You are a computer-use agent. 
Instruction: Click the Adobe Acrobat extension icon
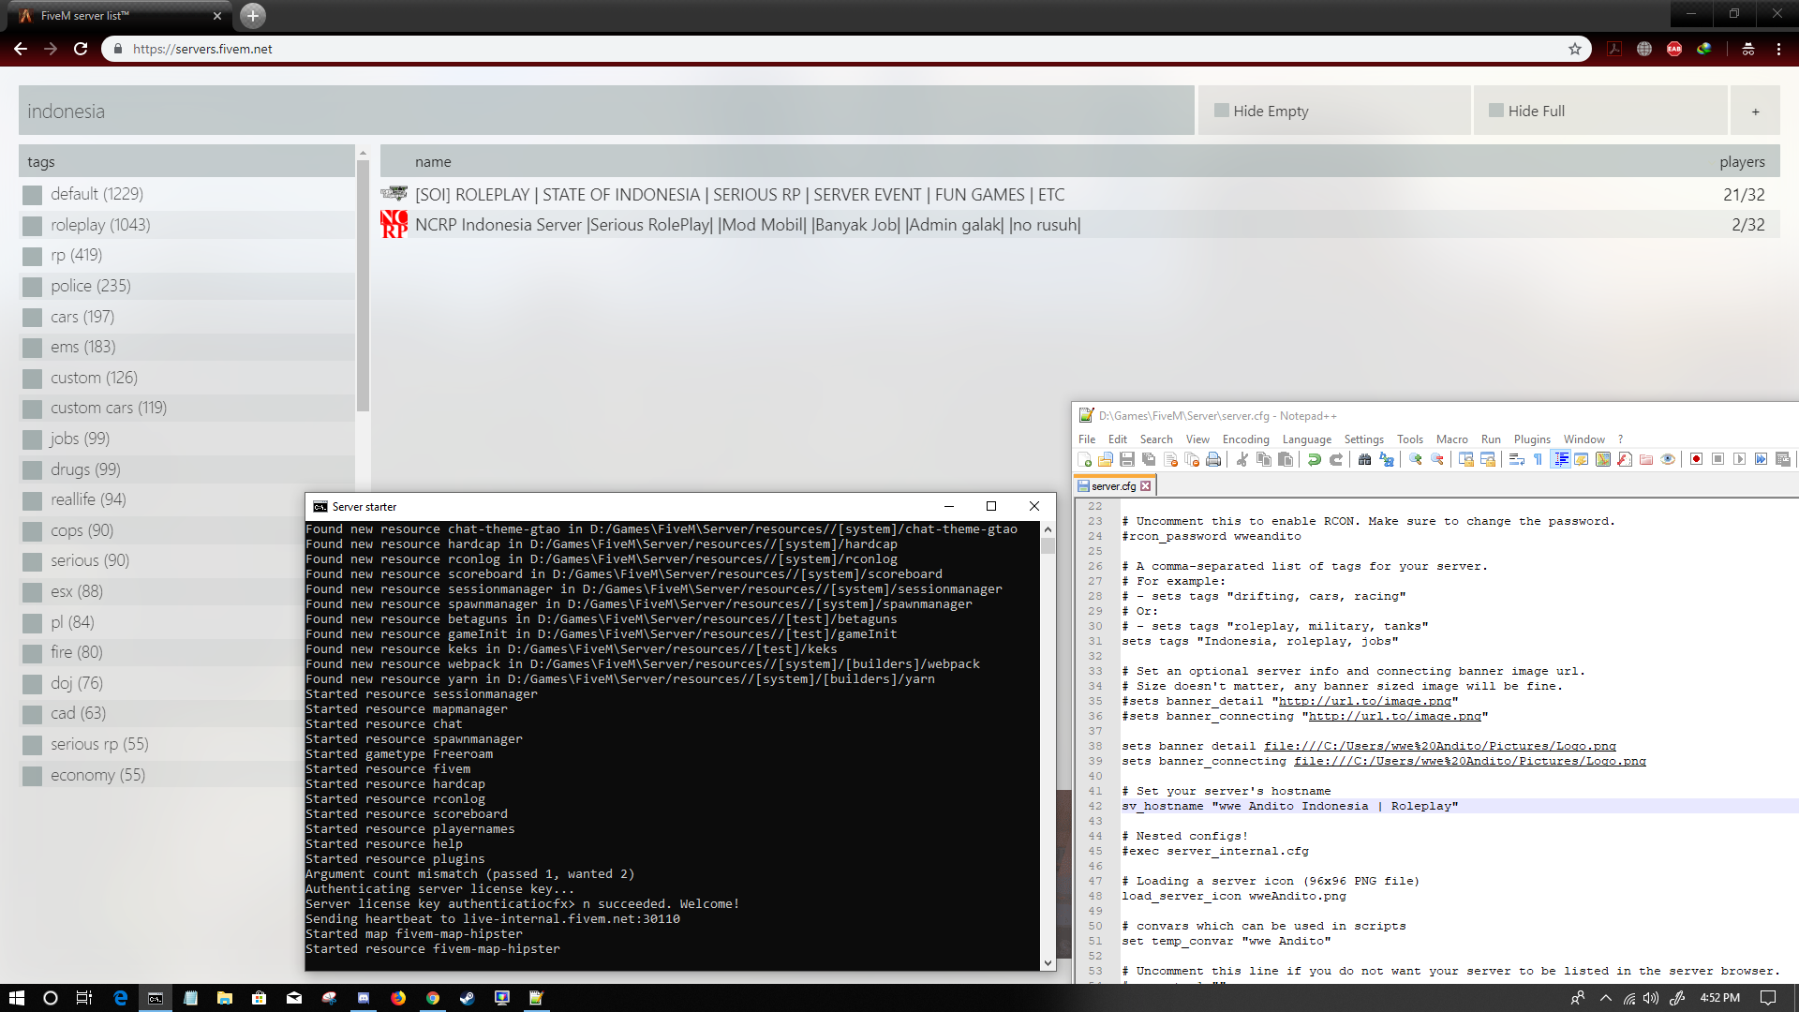pyautogui.click(x=1614, y=49)
